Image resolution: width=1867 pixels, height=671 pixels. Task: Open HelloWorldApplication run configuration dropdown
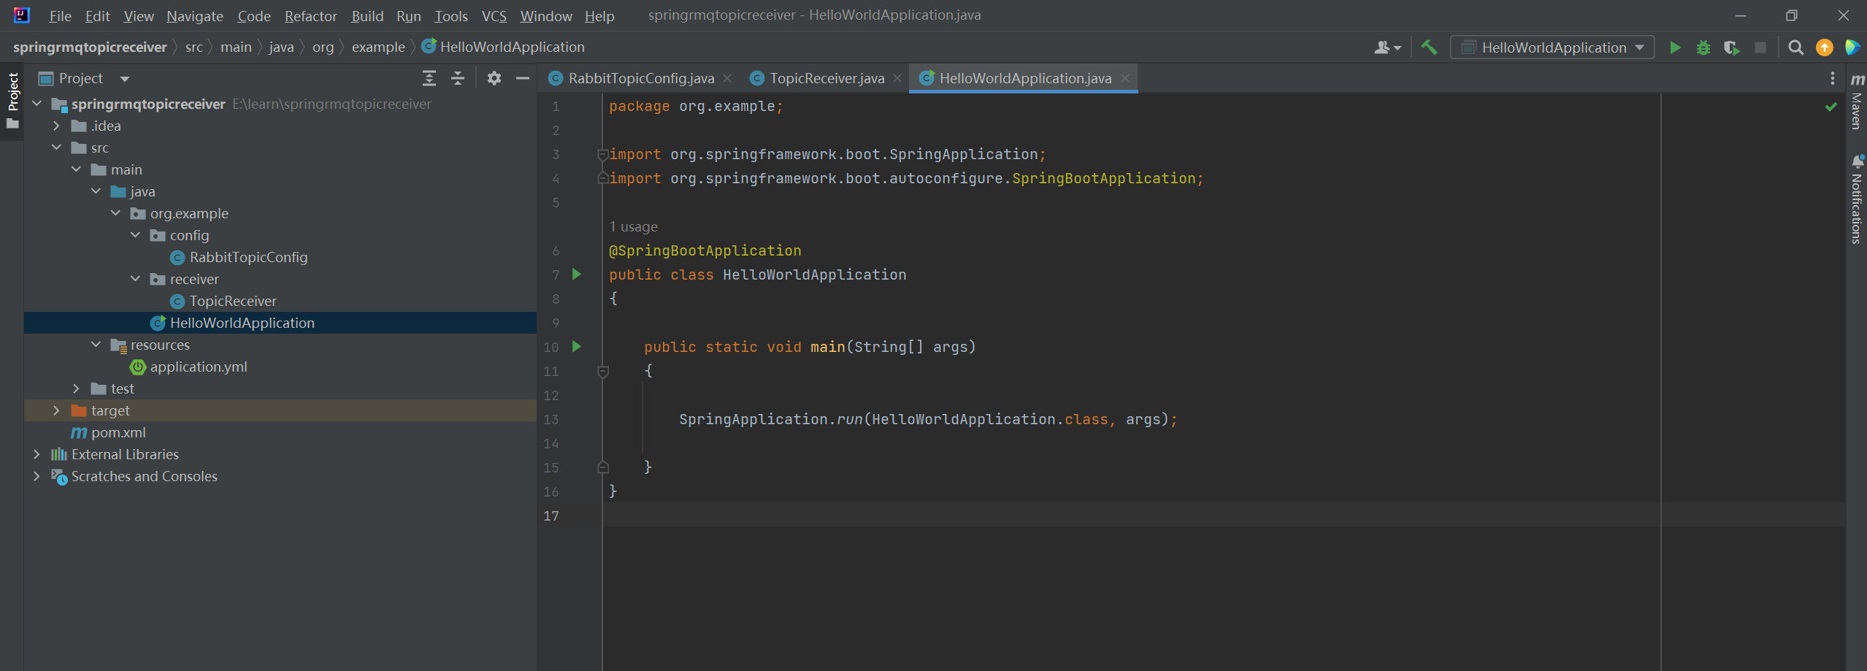coord(1552,47)
